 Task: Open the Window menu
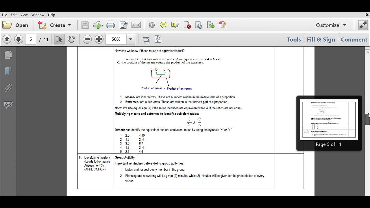coord(38,15)
